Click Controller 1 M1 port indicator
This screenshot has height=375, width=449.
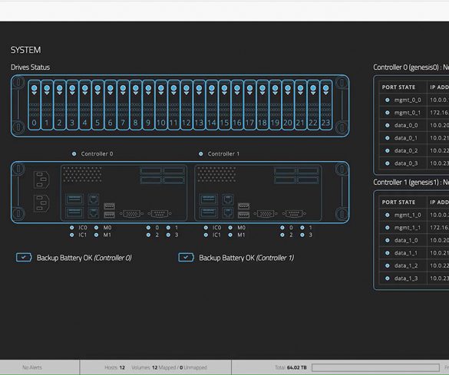tap(230, 235)
